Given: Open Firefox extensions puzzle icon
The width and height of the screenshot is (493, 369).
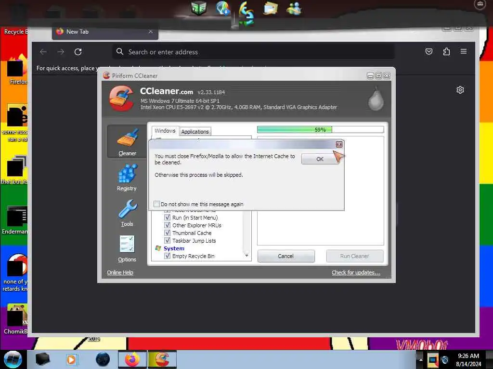Looking at the screenshot, I should pos(446,51).
